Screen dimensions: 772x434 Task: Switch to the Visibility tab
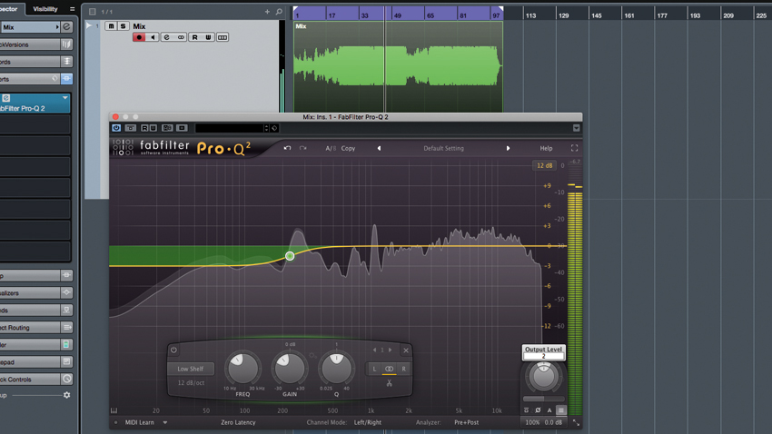pos(45,9)
